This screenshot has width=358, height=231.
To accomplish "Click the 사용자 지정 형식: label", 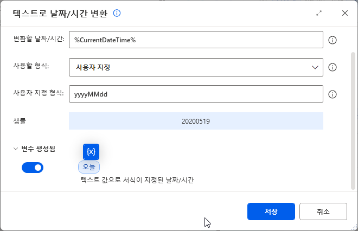I will coord(39,93).
